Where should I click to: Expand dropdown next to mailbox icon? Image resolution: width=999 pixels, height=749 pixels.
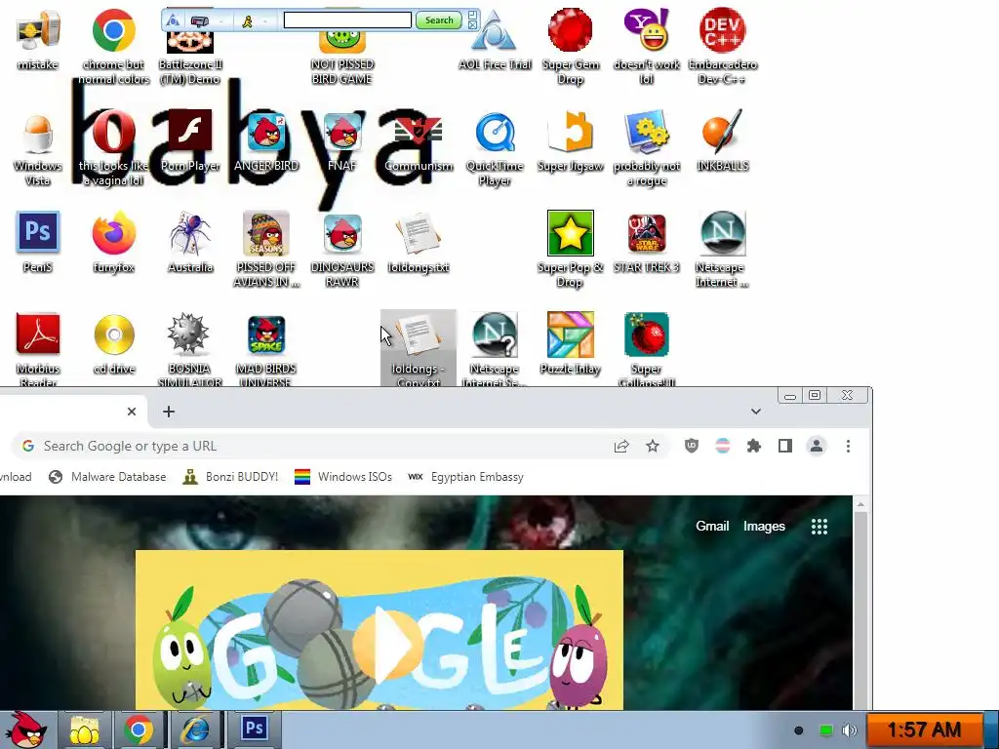point(221,21)
